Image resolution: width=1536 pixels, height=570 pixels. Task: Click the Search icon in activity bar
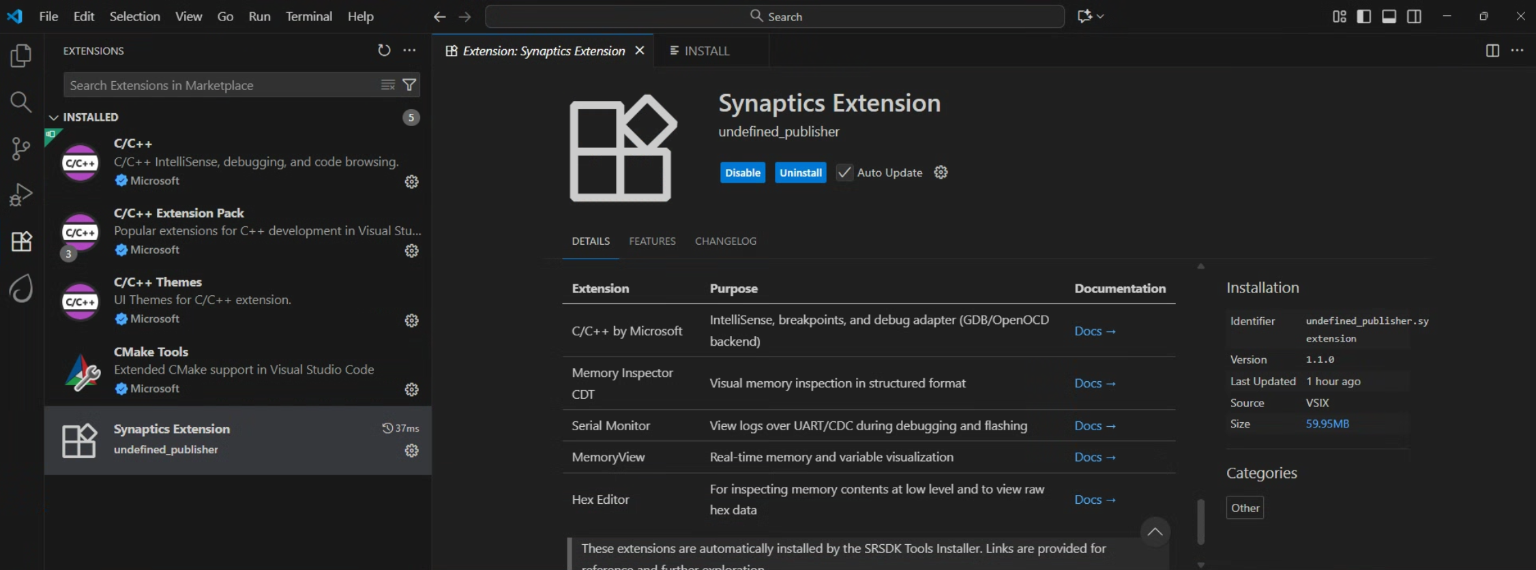pos(21,102)
